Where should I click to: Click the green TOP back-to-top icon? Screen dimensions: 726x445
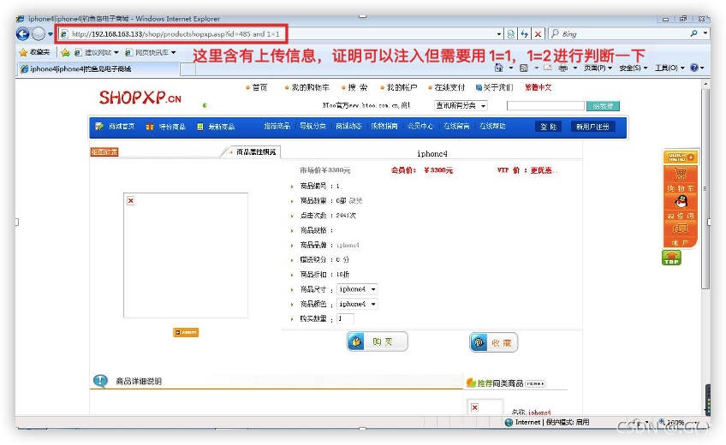click(671, 258)
